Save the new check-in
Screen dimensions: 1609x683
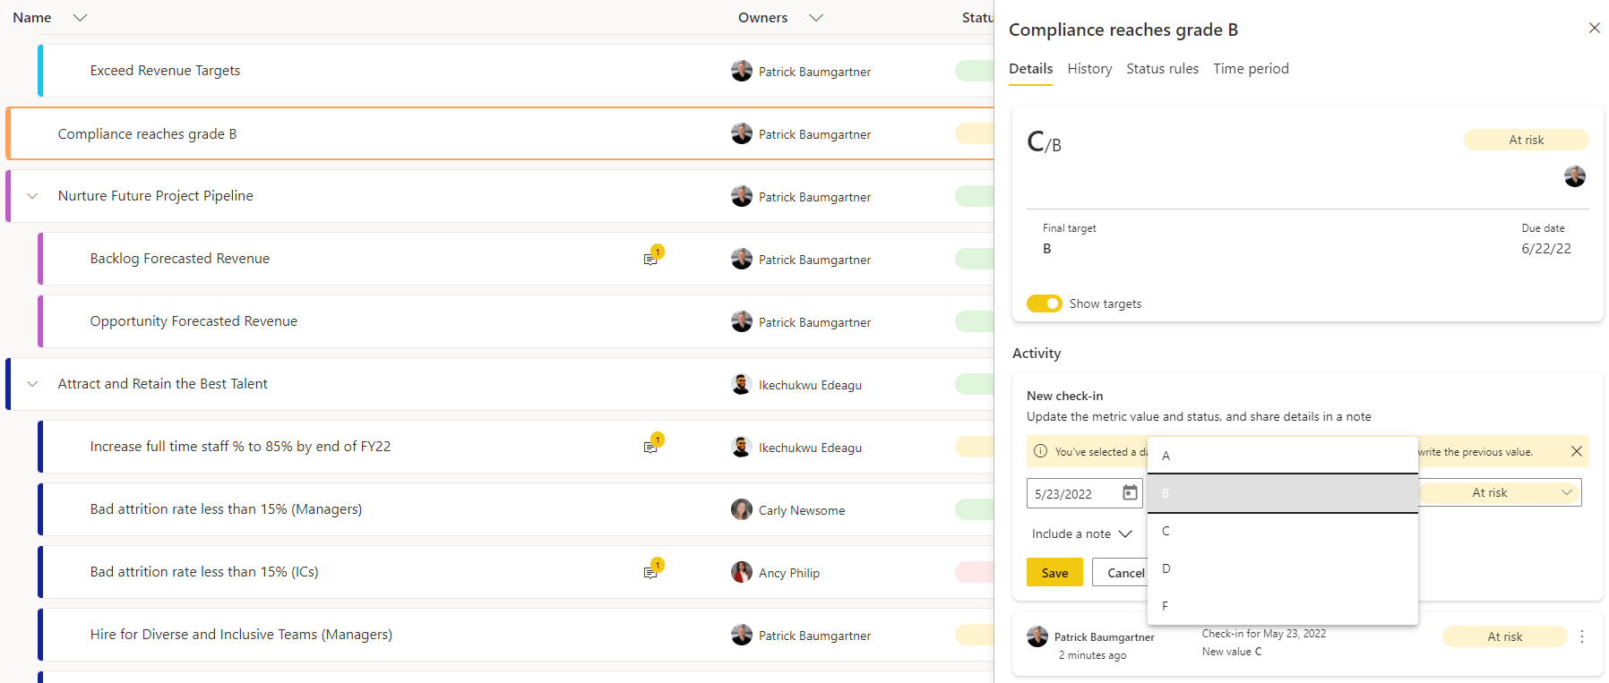click(1054, 573)
